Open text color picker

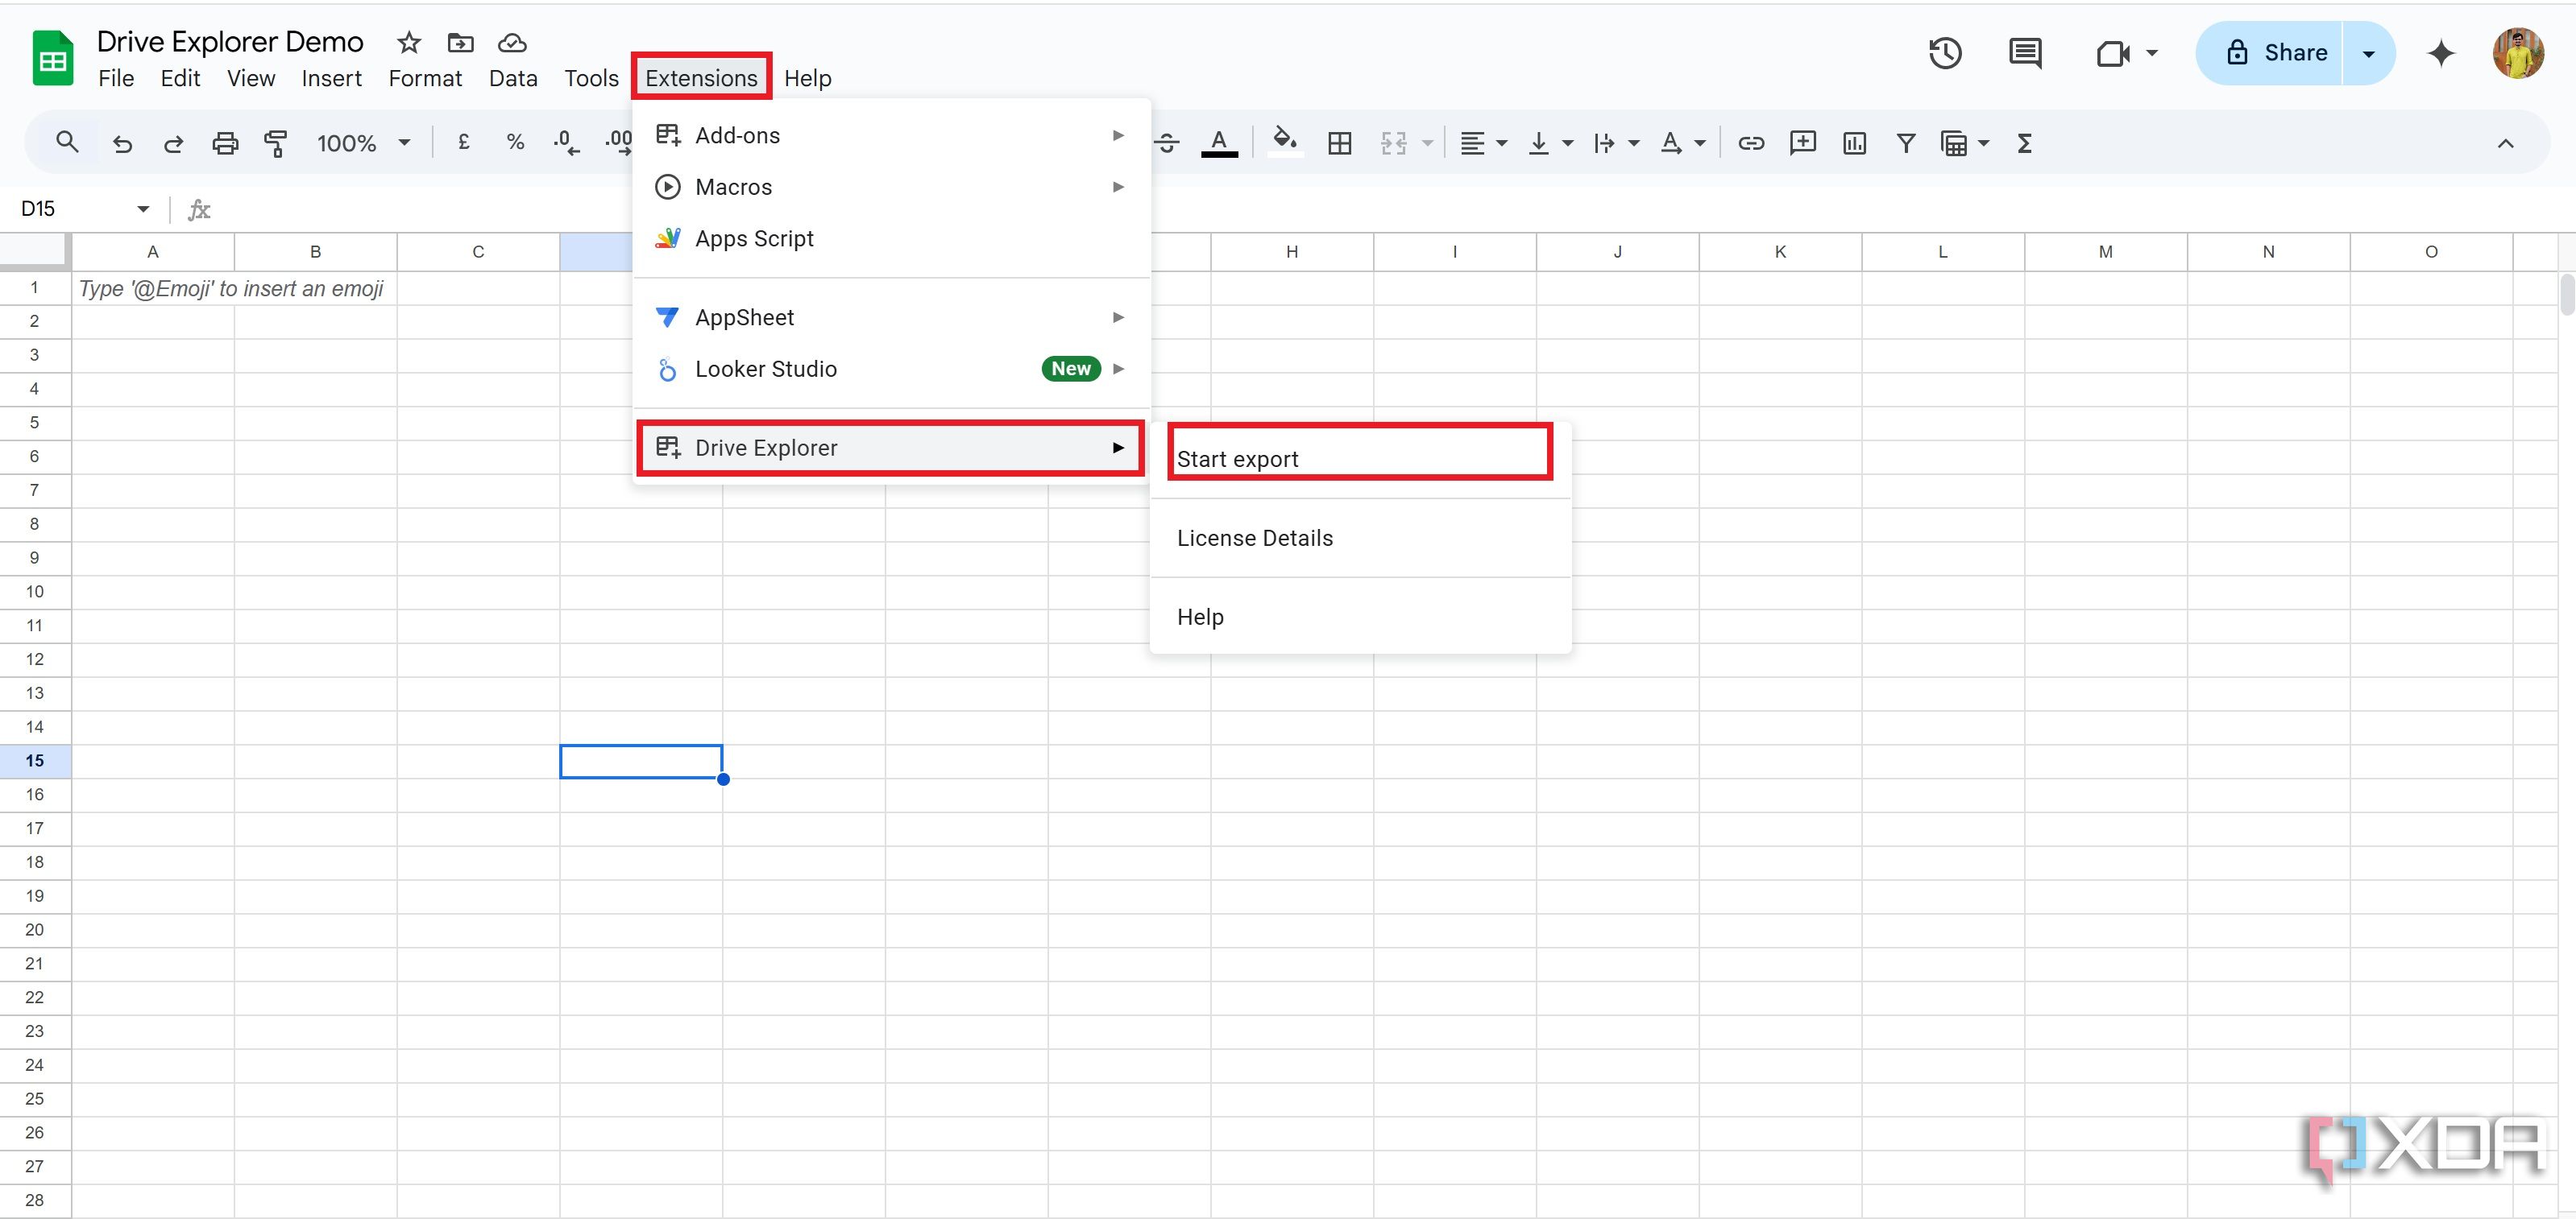coord(1218,144)
